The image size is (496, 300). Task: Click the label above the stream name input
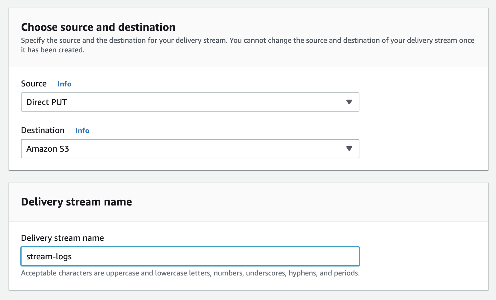click(x=62, y=238)
